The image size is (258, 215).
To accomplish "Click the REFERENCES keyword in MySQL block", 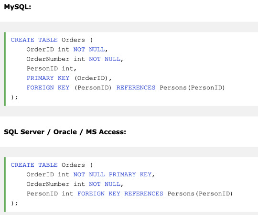I will [x=136, y=88].
